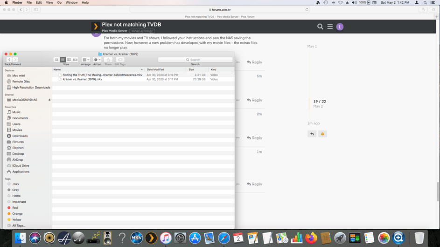Click the Safari page vertical scrollbar

(x=438, y=192)
